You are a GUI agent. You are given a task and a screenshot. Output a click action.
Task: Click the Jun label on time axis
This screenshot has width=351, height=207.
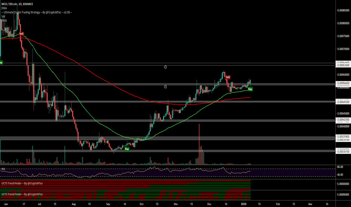point(6,204)
